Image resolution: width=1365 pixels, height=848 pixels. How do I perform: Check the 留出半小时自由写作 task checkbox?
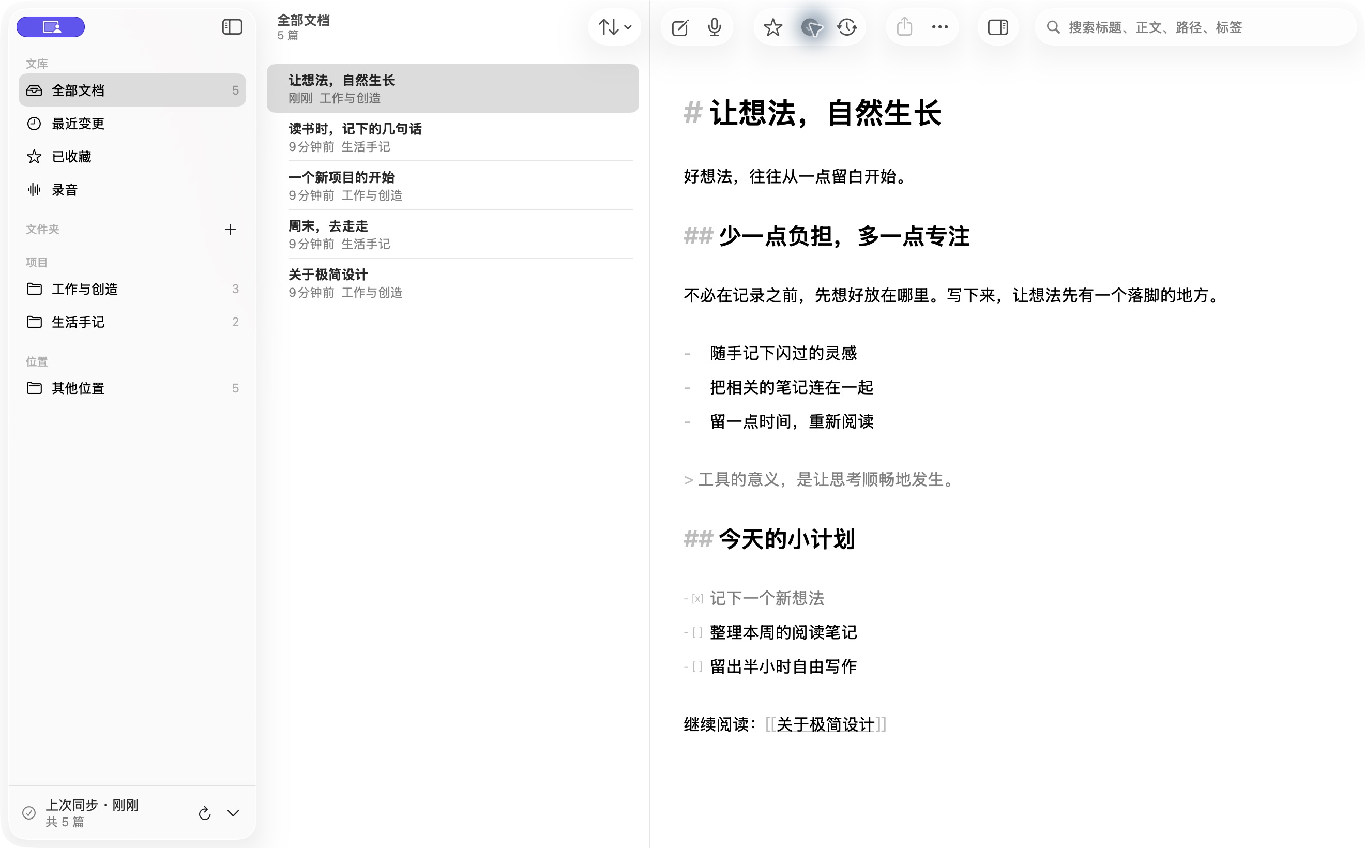coord(697,667)
